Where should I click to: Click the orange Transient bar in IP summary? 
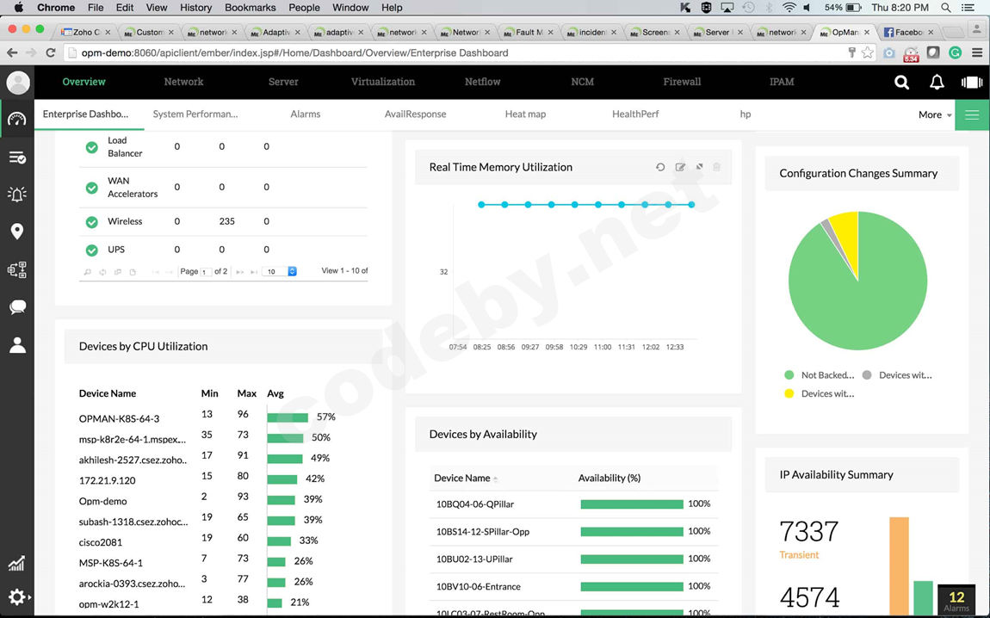click(x=899, y=566)
